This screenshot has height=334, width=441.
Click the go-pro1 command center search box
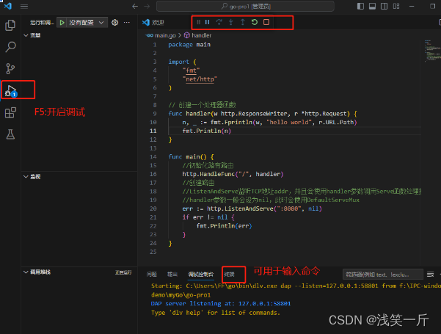[x=245, y=6]
